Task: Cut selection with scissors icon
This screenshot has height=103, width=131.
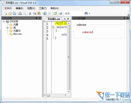Action: (x=30, y=14)
